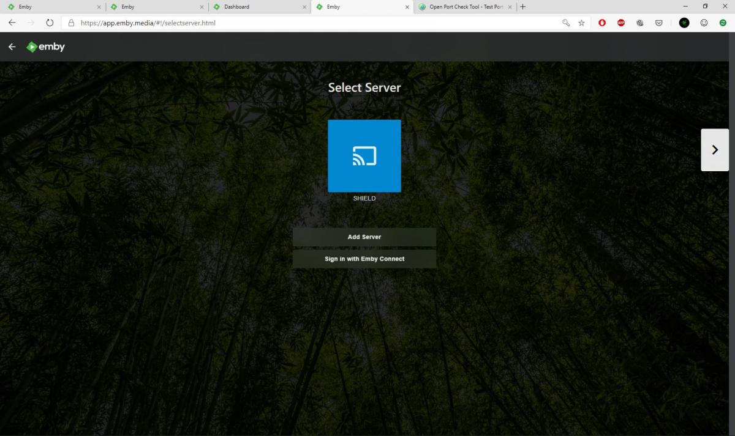Click the Add Server button
The width and height of the screenshot is (735, 436).
pos(364,237)
